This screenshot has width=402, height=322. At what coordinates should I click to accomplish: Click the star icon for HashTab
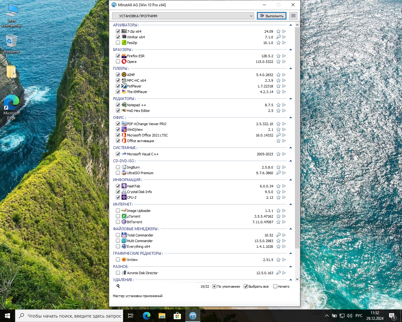point(278,186)
